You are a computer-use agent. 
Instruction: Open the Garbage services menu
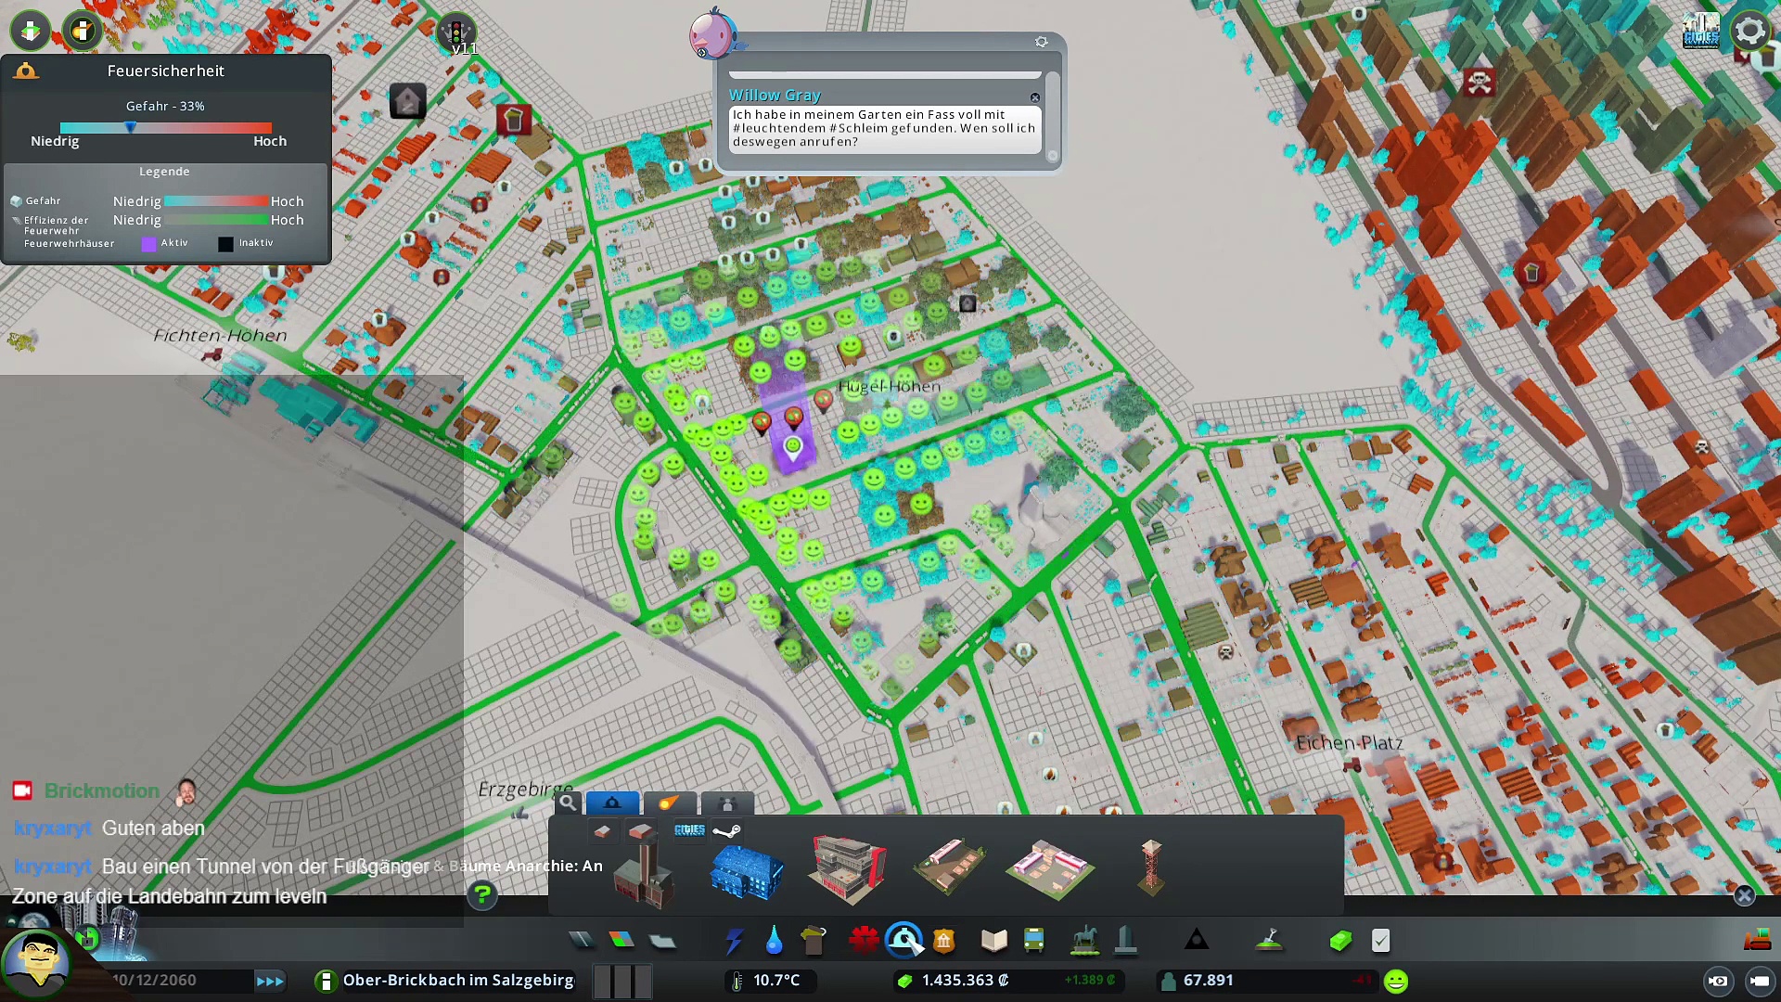[x=814, y=942]
